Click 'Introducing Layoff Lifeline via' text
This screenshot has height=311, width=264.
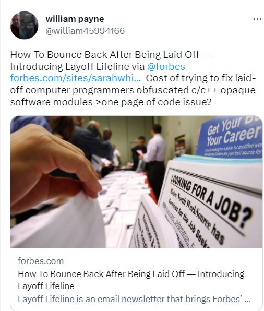click(77, 66)
